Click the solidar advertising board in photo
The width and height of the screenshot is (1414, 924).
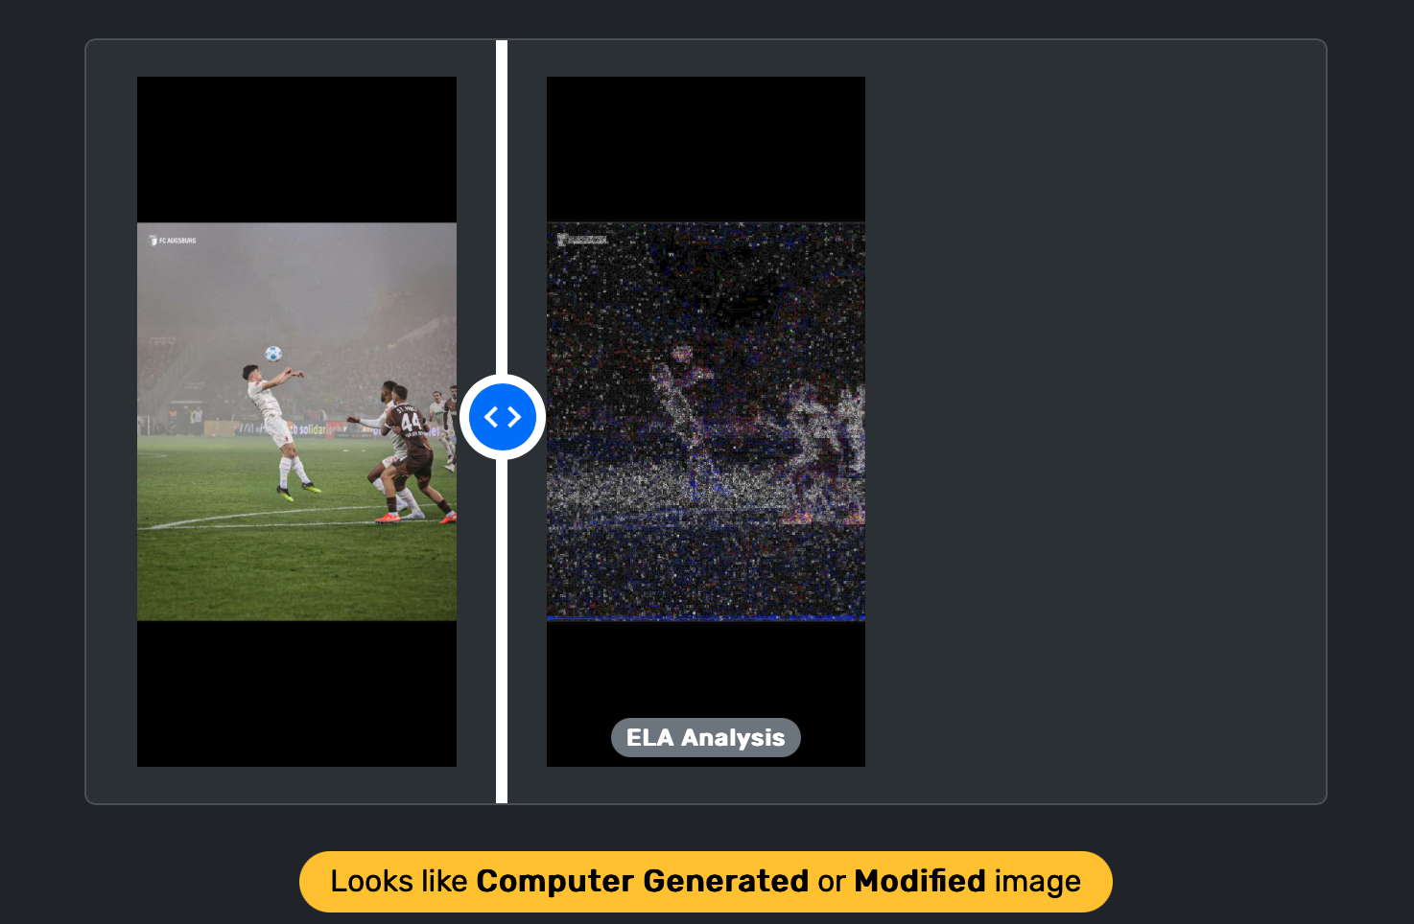pyautogui.click(x=312, y=429)
